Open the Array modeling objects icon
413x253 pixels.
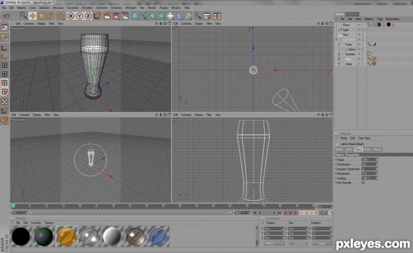[x=162, y=16]
